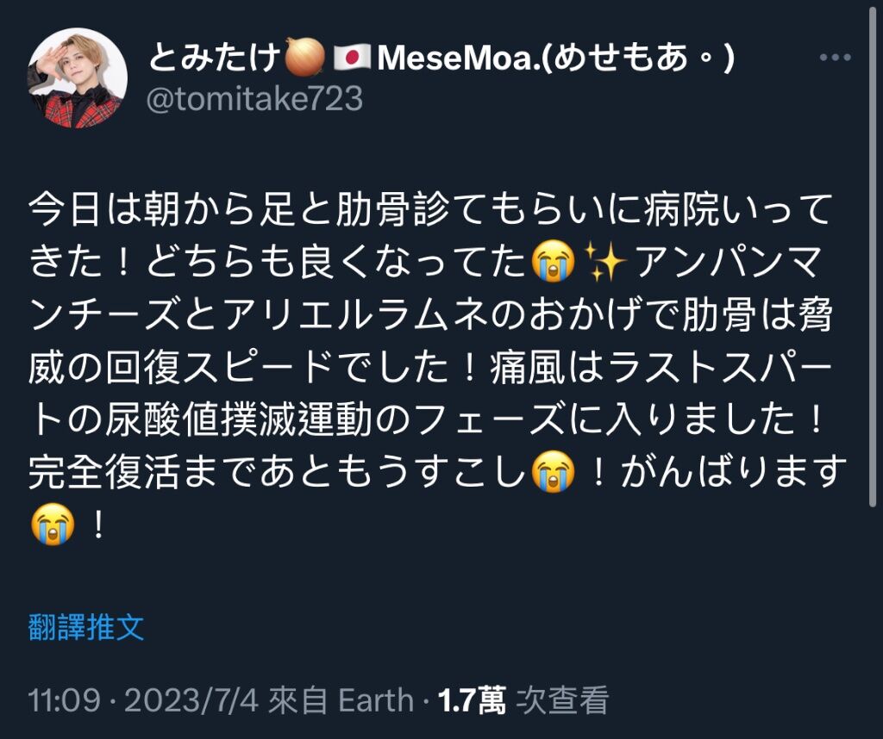Screen dimensions: 883x739
Task: Tap the display name とみたけ MeseMoa.
Action: click(441, 57)
